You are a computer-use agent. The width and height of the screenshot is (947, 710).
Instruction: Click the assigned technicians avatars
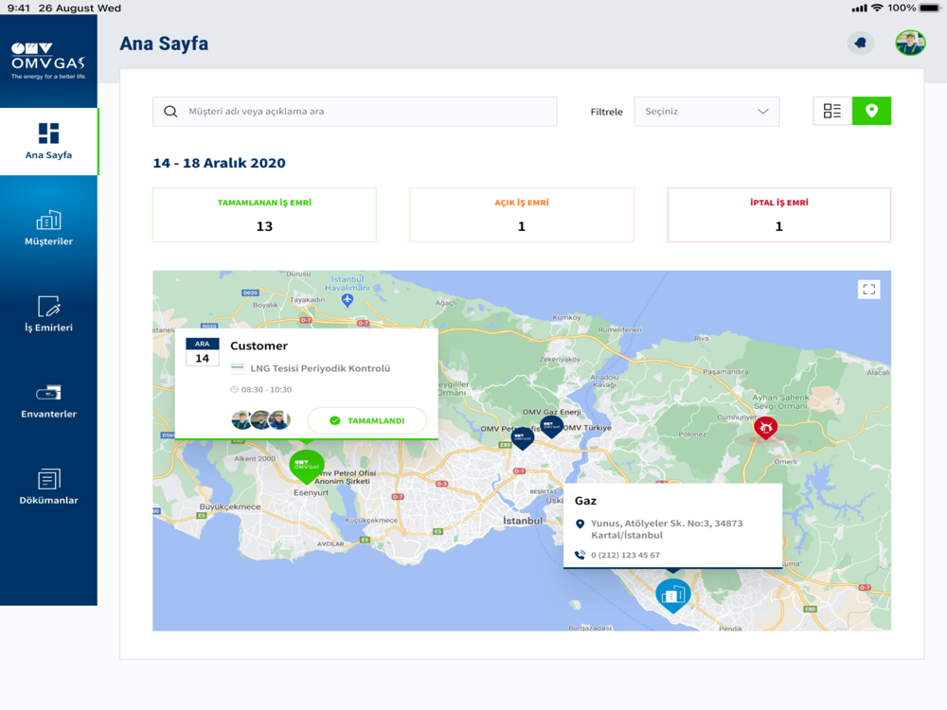[261, 419]
